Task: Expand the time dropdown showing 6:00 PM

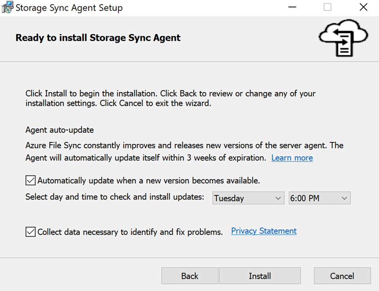Action: click(319, 198)
